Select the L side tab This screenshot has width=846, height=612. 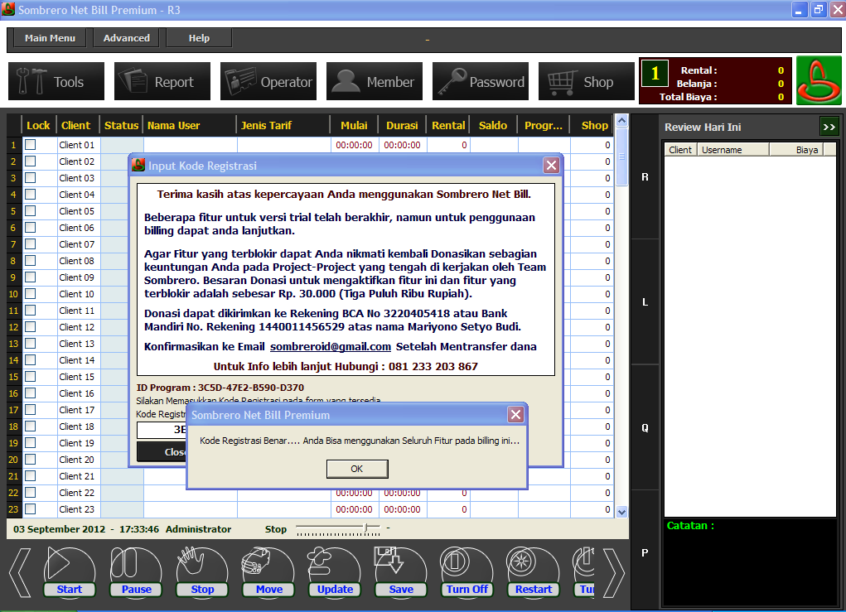[x=645, y=302]
